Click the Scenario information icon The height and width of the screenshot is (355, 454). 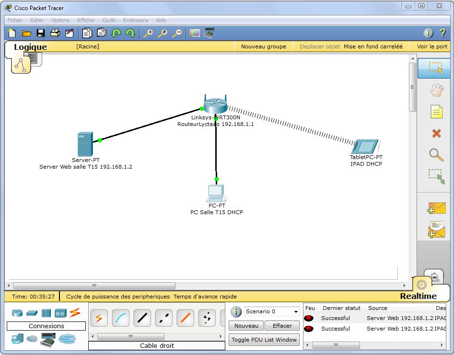point(236,311)
